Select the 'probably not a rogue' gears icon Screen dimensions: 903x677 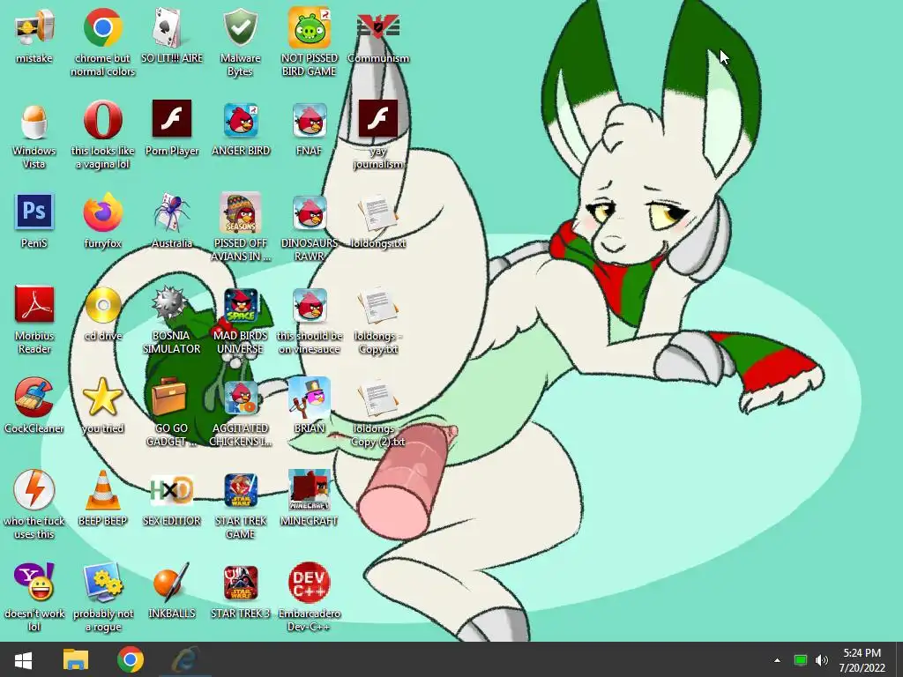(x=102, y=582)
